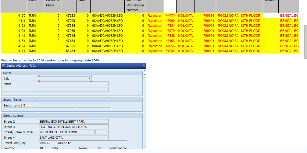Click the dialog's scroll up arrow
This screenshot has height=153, width=307.
(x=145, y=71)
